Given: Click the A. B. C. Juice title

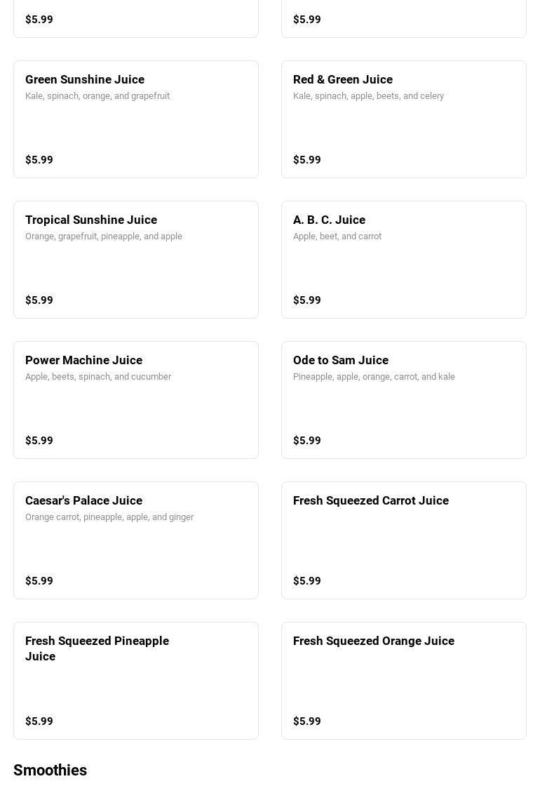Looking at the screenshot, I should (x=329, y=220).
